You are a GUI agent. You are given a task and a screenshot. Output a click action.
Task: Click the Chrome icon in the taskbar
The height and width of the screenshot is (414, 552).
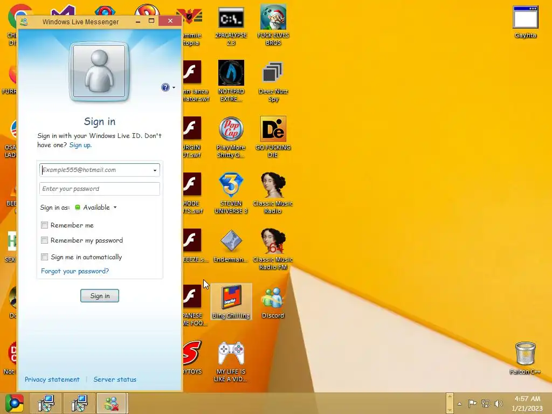tap(15, 403)
